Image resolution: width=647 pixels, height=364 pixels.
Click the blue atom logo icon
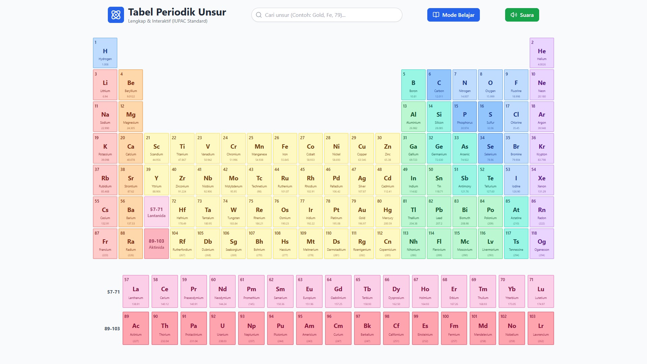[116, 14]
